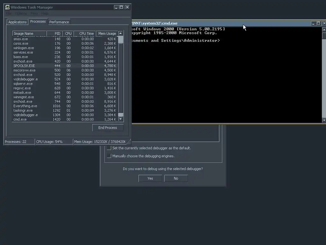Click the cmd.exe vertical scrollbar thumb

point(324,35)
